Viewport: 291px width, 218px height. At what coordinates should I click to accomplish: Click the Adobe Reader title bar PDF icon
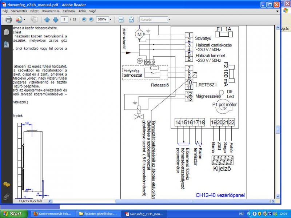(4, 5)
